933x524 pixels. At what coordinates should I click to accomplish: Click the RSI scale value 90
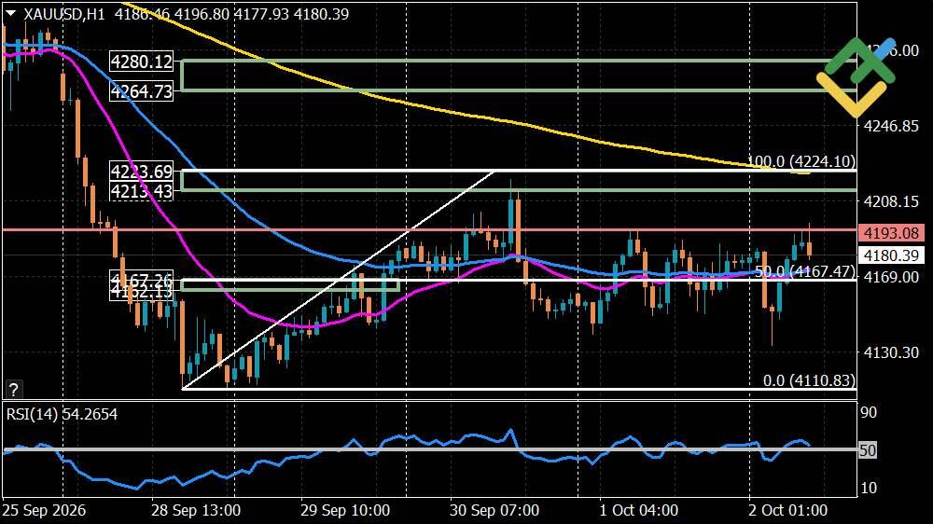click(869, 412)
